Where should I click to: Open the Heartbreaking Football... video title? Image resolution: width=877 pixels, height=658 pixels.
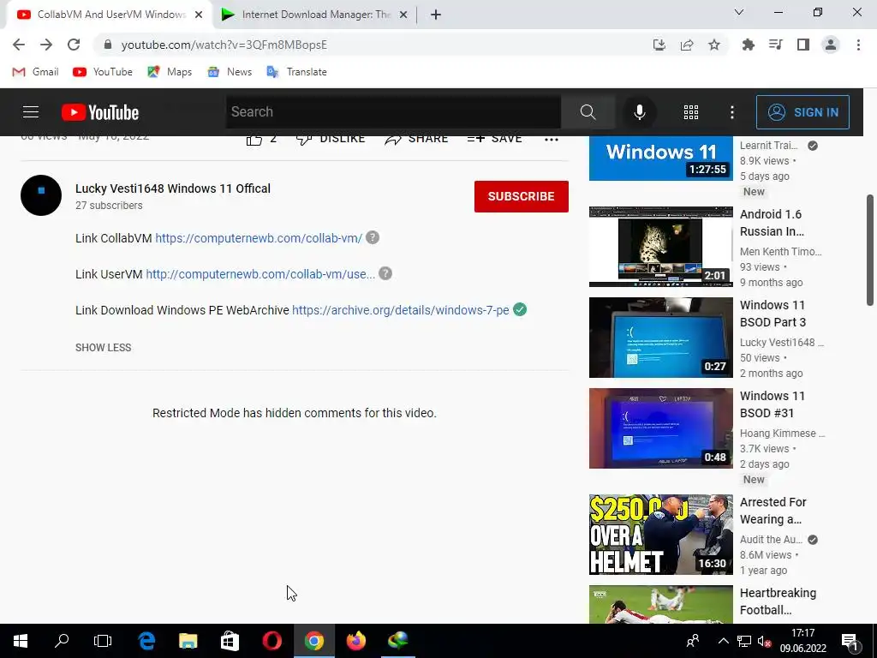click(778, 601)
